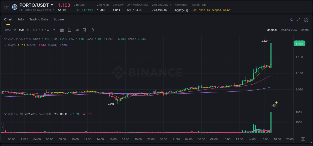Click the yellow notification dot near chart bottom

click(x=276, y=102)
